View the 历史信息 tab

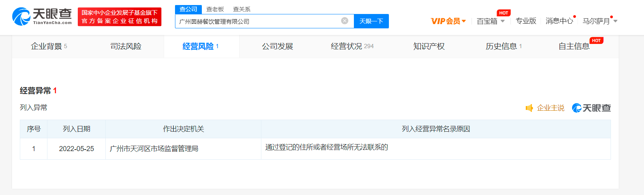coord(503,46)
